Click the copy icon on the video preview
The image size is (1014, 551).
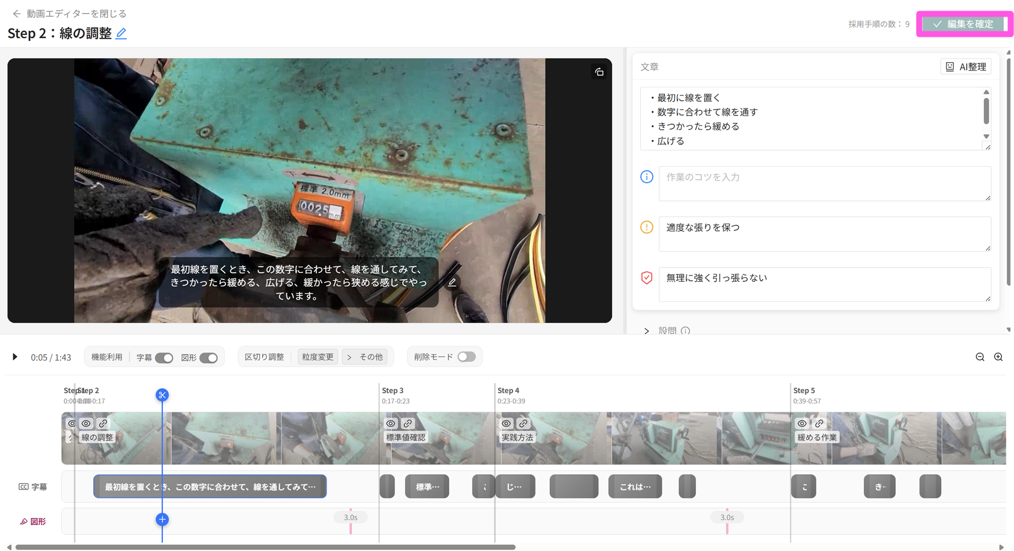599,72
